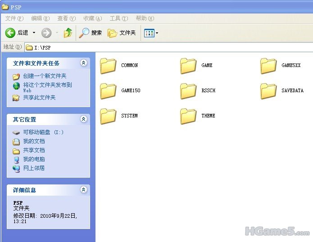The width and height of the screenshot is (313, 242).
Task: Click the Views icon in toolbar
Action: [149, 33]
